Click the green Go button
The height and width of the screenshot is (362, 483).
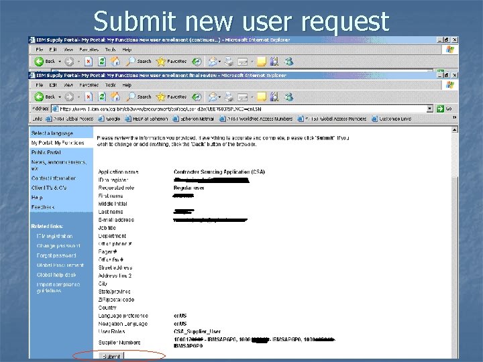(x=444, y=109)
